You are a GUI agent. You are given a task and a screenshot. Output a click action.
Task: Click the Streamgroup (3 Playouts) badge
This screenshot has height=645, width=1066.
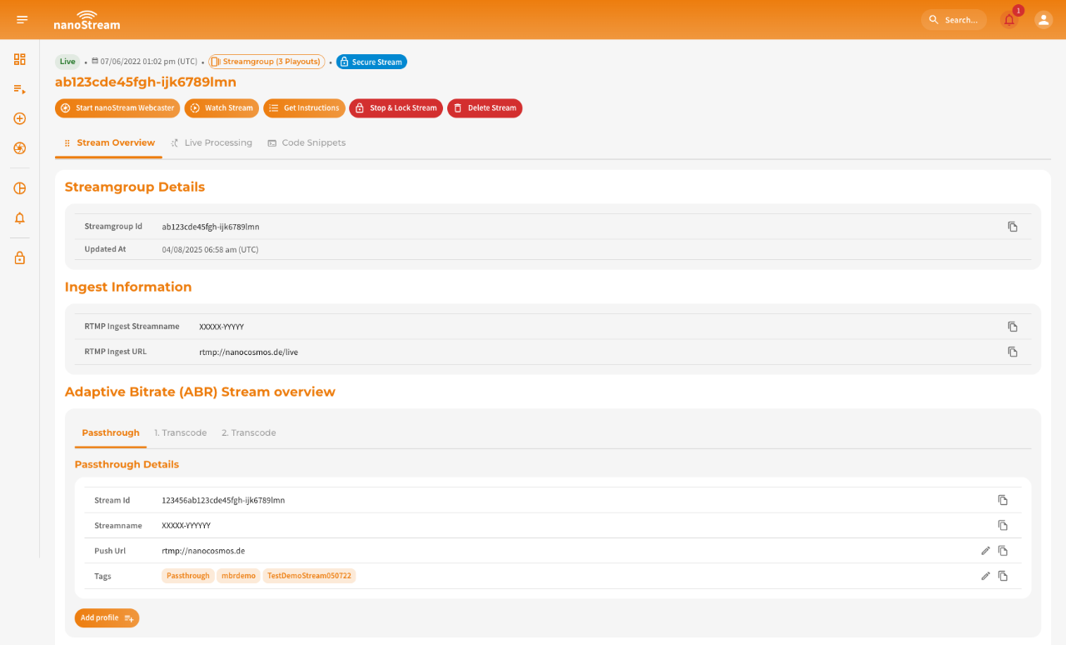(x=266, y=62)
